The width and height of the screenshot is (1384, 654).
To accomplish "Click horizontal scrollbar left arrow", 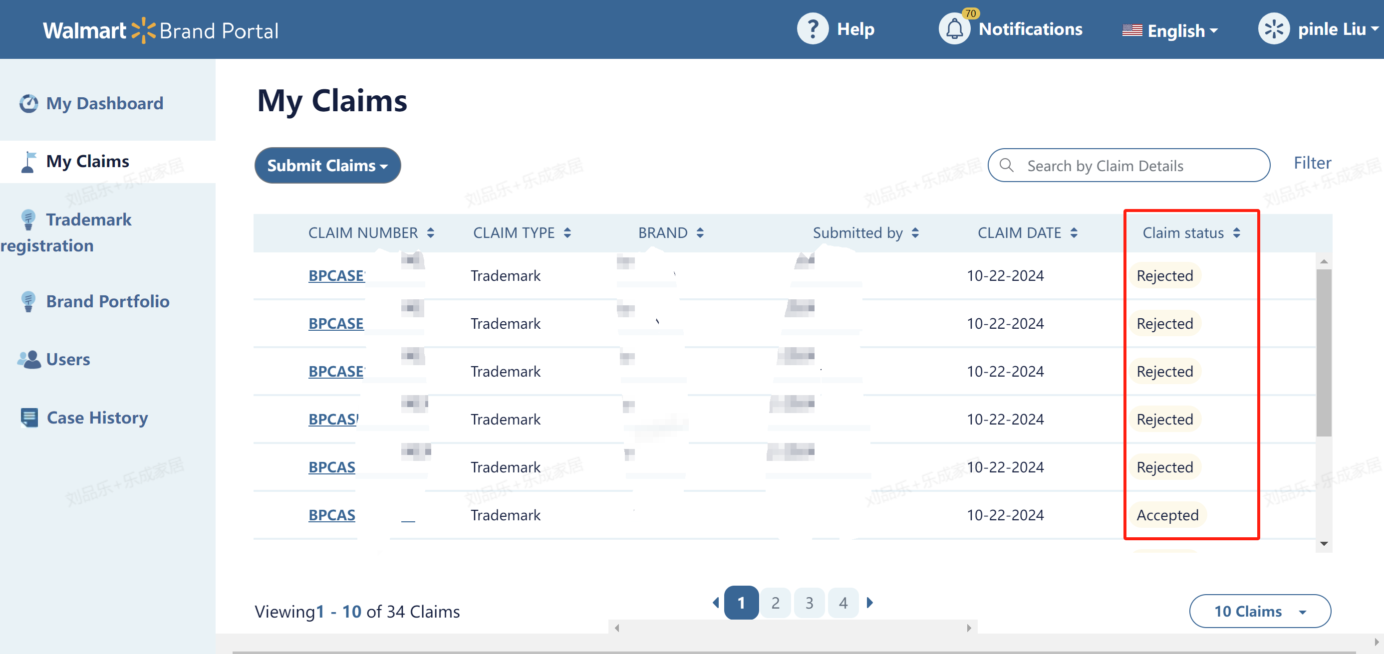I will (x=617, y=628).
